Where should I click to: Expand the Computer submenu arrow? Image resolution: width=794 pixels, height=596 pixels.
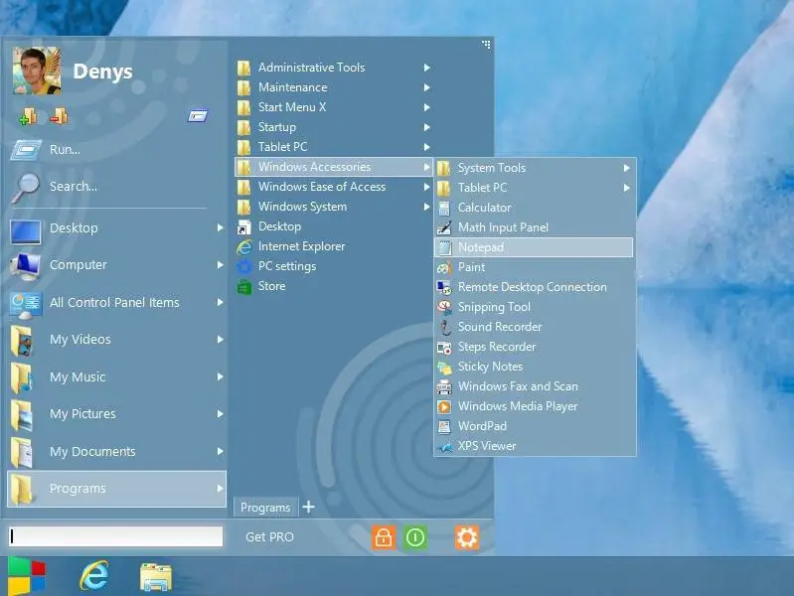[220, 265]
